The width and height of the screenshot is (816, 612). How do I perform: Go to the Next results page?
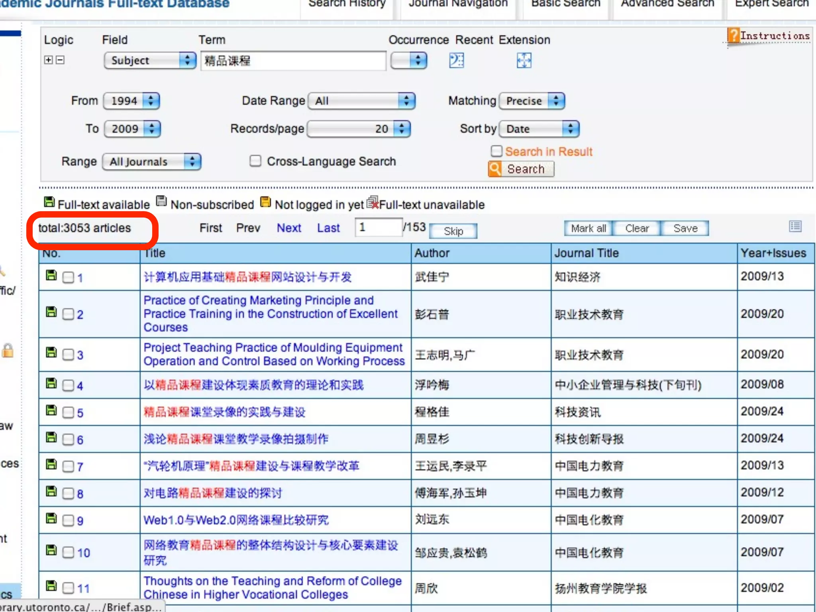point(289,228)
